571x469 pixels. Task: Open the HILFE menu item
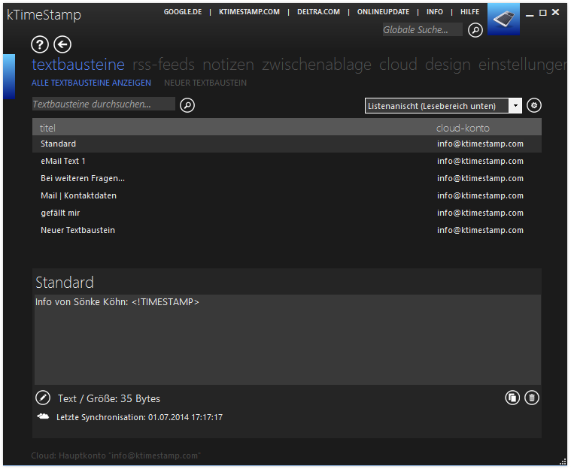[469, 11]
